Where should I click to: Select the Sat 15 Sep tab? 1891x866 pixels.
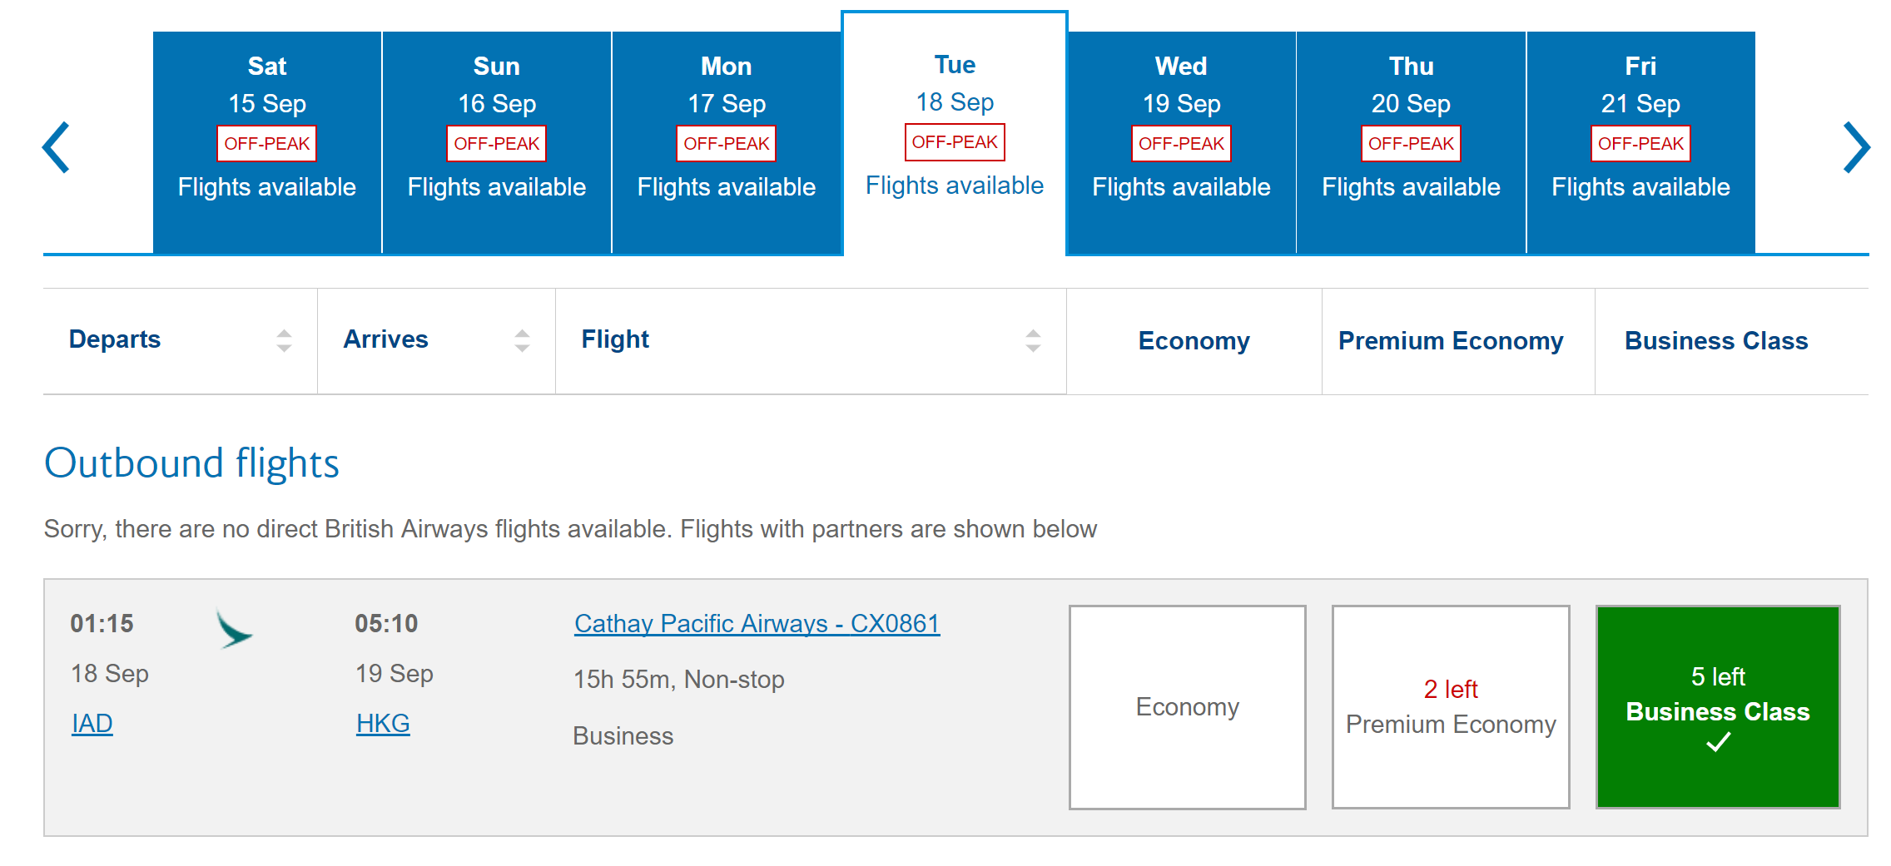(267, 141)
